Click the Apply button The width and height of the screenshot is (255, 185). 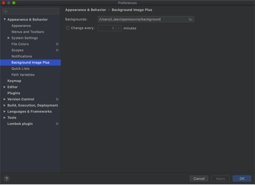pyautogui.click(x=220, y=179)
